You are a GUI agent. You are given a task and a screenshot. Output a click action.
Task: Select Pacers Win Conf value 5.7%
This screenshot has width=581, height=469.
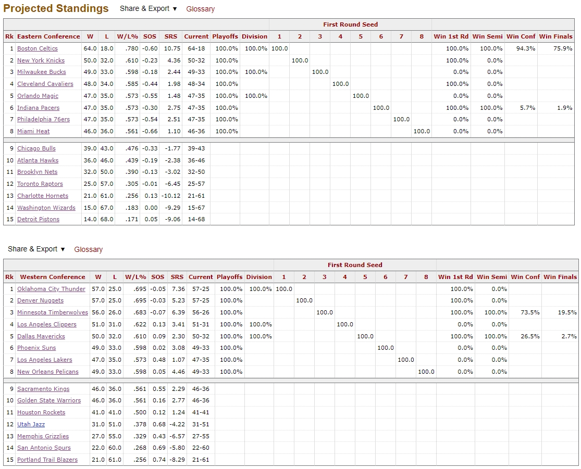pos(528,108)
